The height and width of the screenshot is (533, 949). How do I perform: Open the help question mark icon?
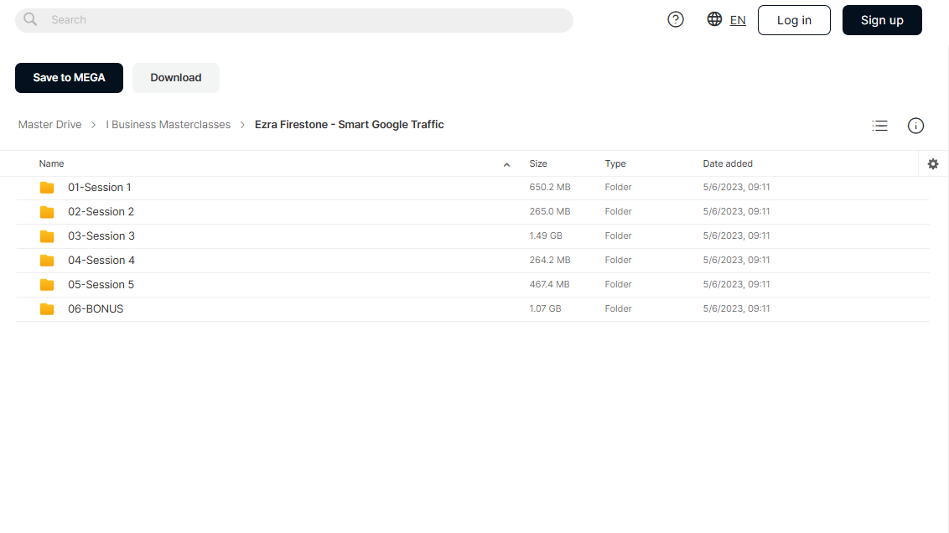pos(676,19)
